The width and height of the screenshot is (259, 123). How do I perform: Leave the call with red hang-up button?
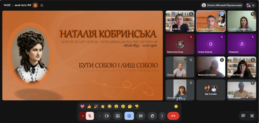click(x=173, y=116)
